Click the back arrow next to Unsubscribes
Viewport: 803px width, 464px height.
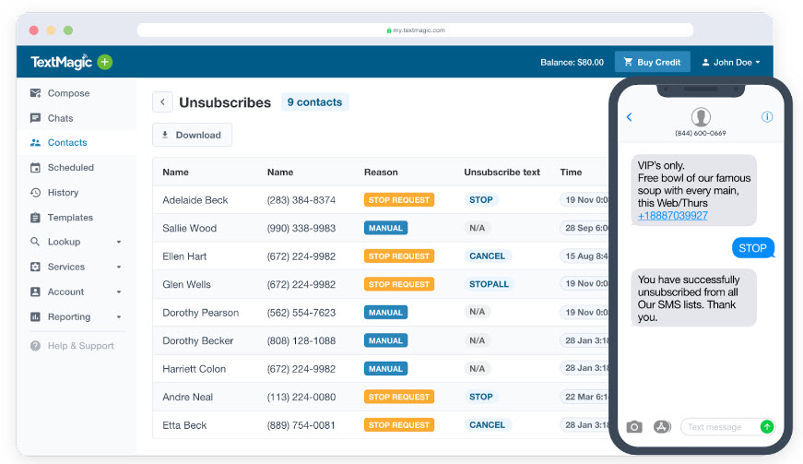coord(162,102)
